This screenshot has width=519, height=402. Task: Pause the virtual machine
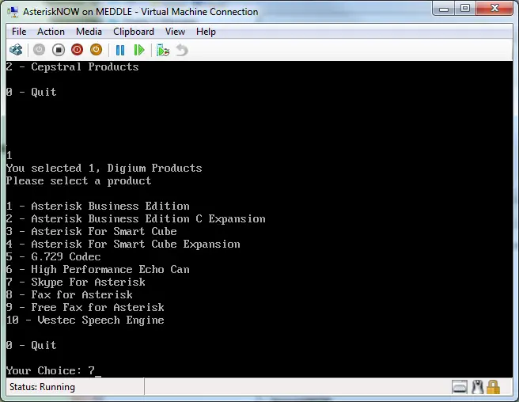(x=120, y=50)
